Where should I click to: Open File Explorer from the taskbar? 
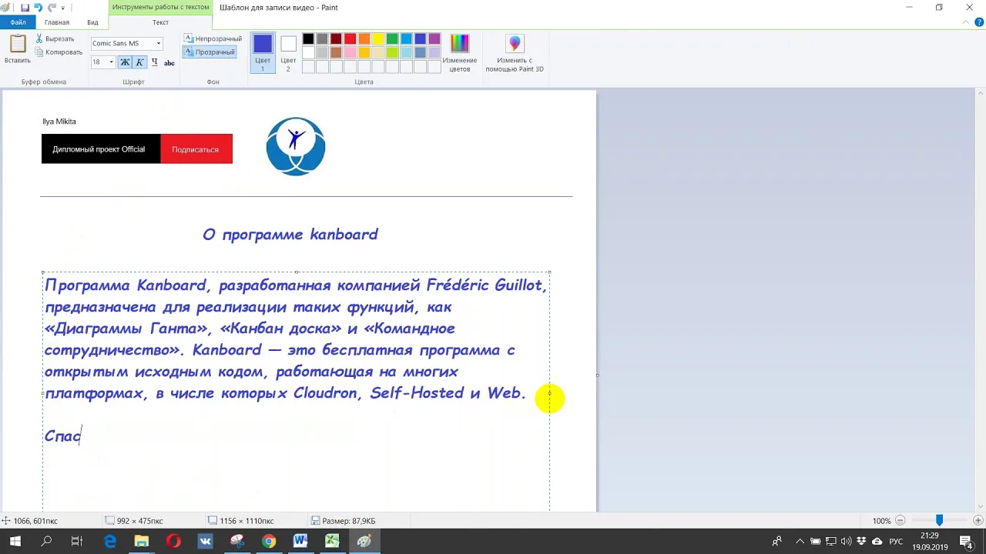point(142,542)
